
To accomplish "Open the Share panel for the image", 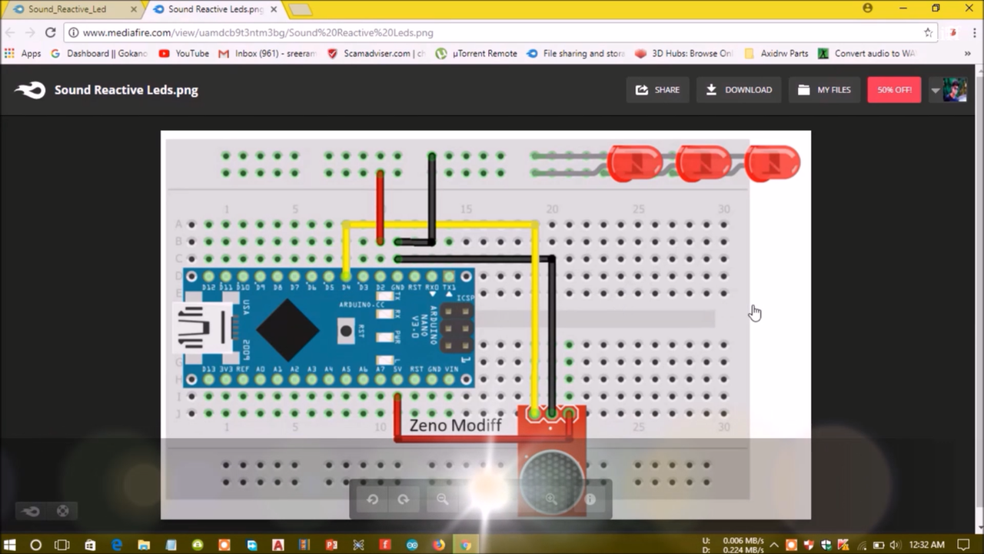I will coord(657,89).
